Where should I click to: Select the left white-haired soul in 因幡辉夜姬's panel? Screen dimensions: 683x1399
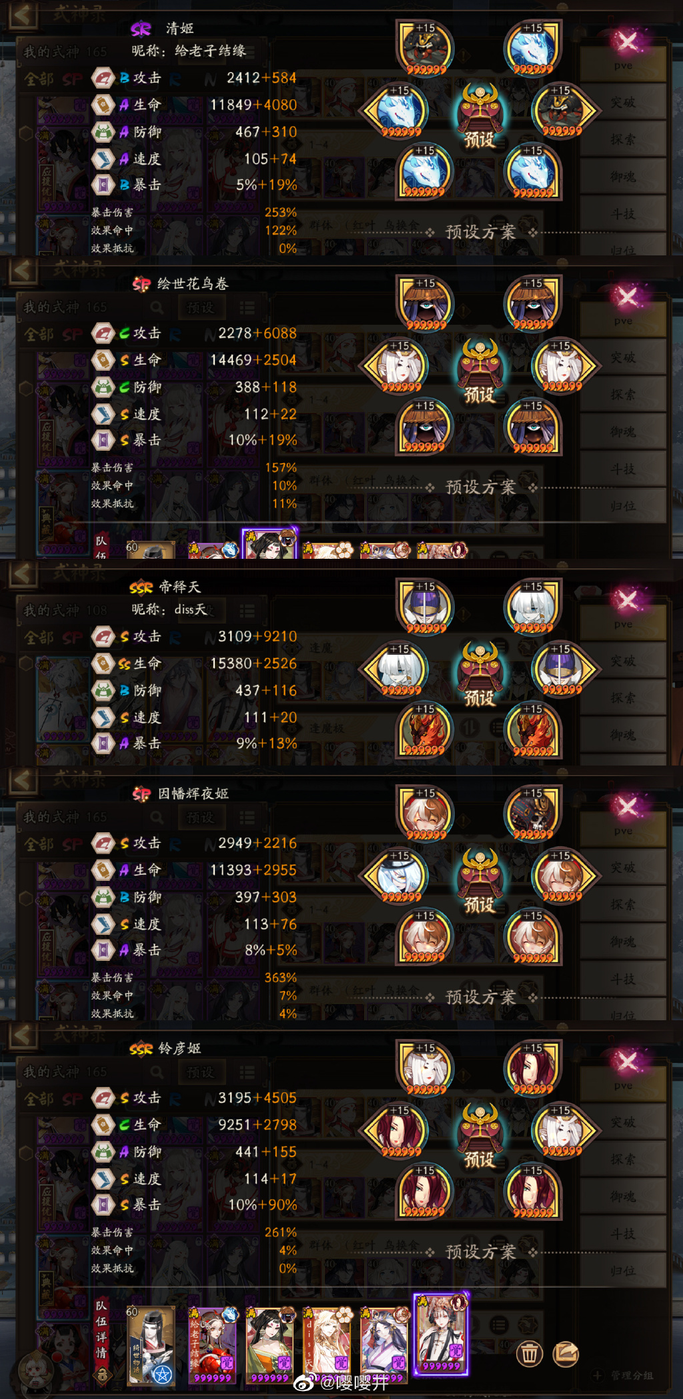click(x=398, y=876)
